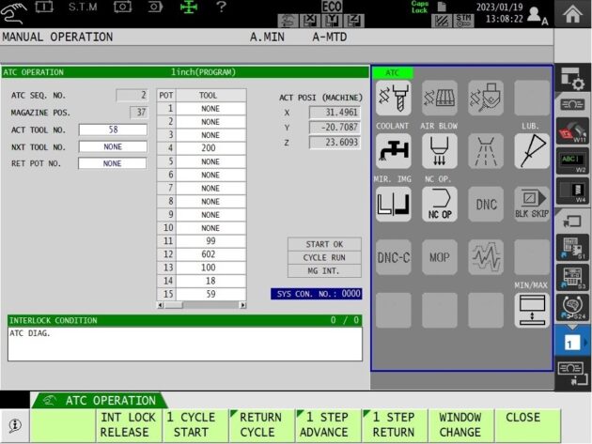Select the green axis-move cross icon
Viewport: 592px width, 444px height.
click(x=189, y=7)
